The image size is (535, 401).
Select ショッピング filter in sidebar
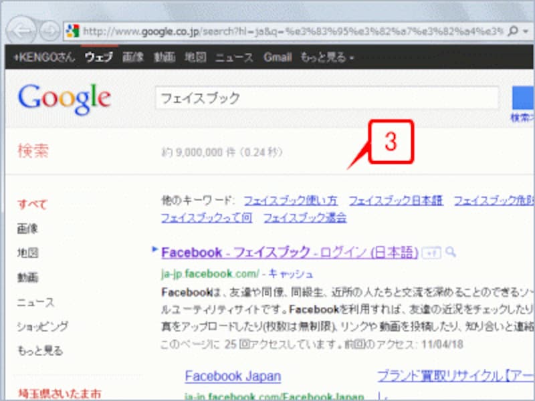coord(43,327)
